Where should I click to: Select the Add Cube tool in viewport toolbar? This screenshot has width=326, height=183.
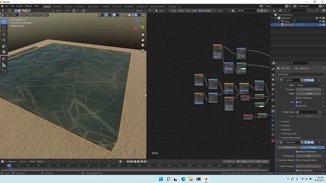(4, 72)
